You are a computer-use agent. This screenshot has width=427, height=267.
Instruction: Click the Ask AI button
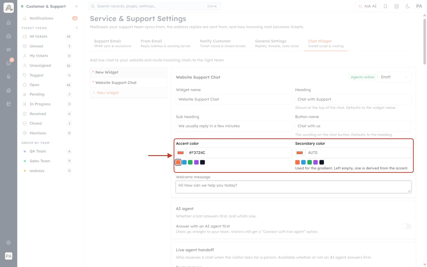[367, 6]
